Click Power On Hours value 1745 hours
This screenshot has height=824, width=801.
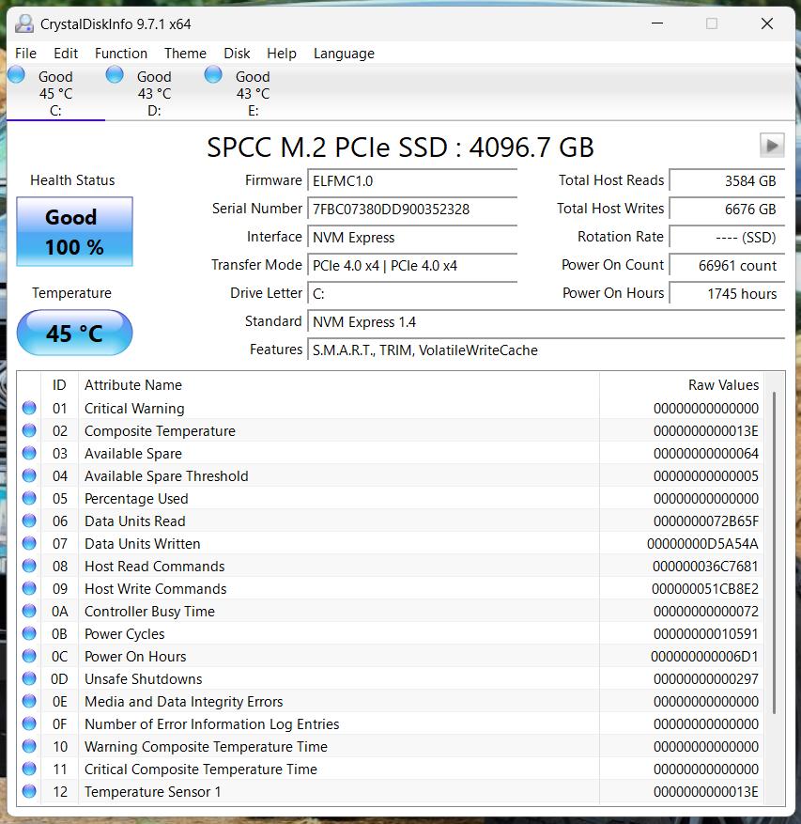(728, 294)
